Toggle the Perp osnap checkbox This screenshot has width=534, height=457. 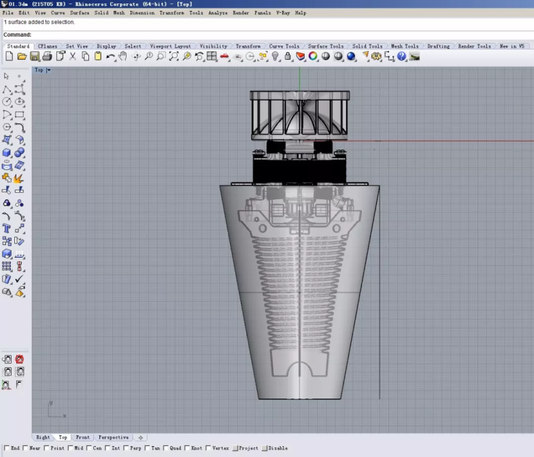point(126,448)
